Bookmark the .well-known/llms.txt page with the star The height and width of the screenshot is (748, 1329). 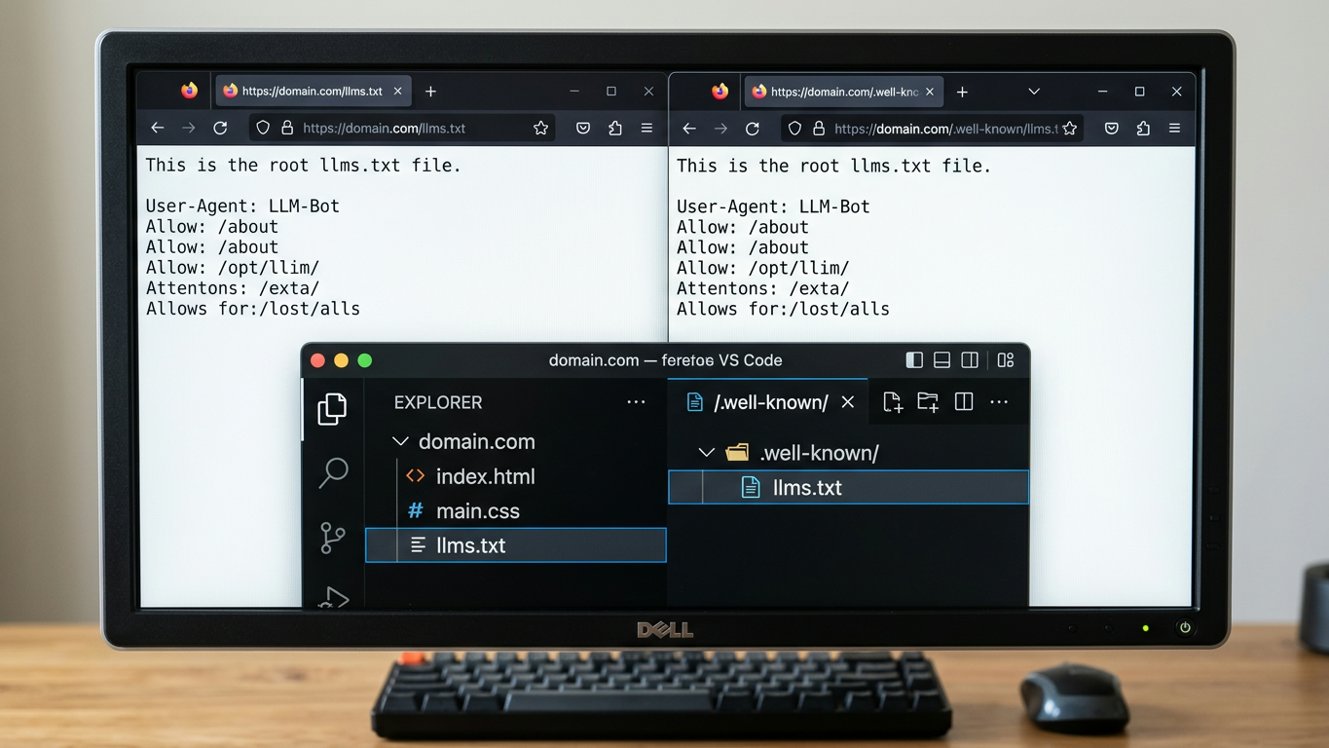tap(1070, 128)
